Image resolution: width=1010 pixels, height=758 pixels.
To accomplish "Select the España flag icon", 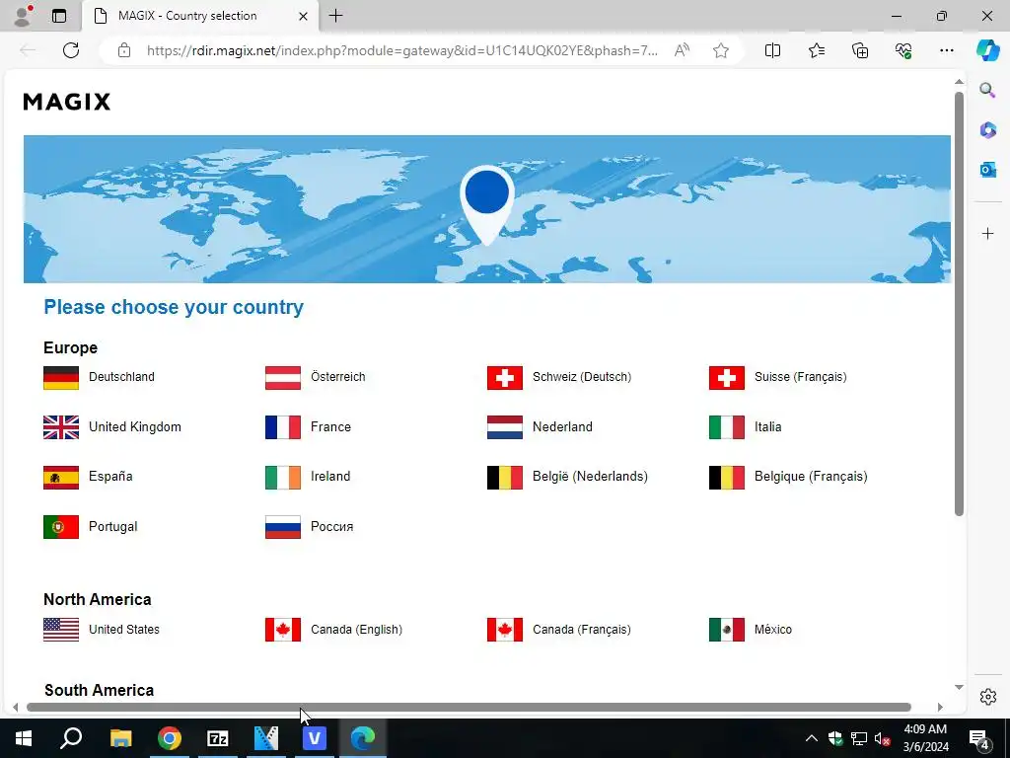I will (61, 478).
